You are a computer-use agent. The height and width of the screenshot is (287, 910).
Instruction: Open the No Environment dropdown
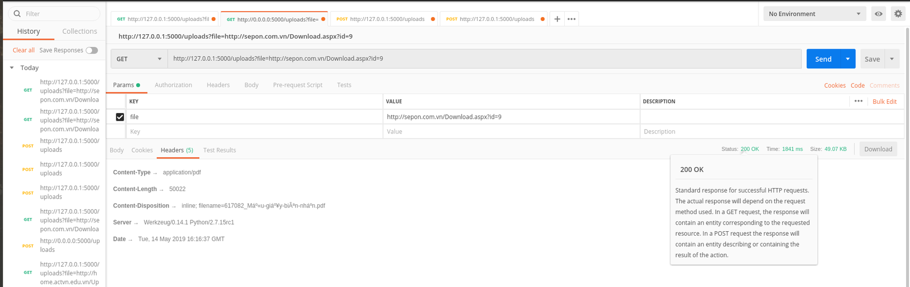coord(813,14)
